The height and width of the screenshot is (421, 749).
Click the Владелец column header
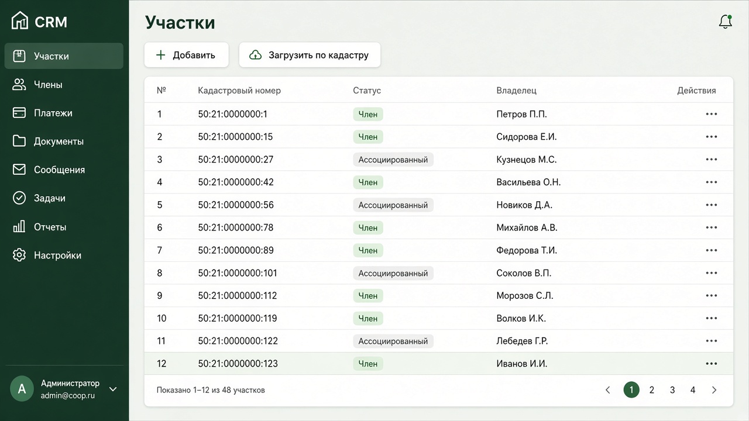[517, 91]
